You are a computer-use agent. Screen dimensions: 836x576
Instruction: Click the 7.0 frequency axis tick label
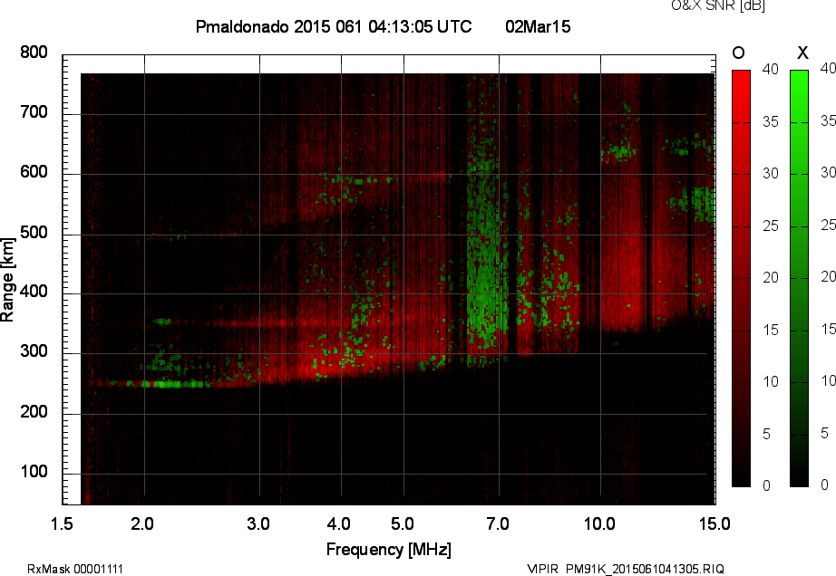point(498,523)
